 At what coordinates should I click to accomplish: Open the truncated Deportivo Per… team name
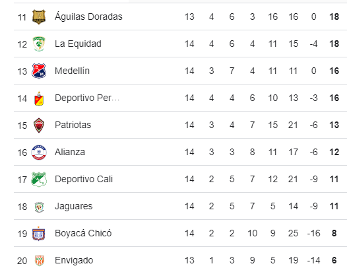[x=87, y=98]
